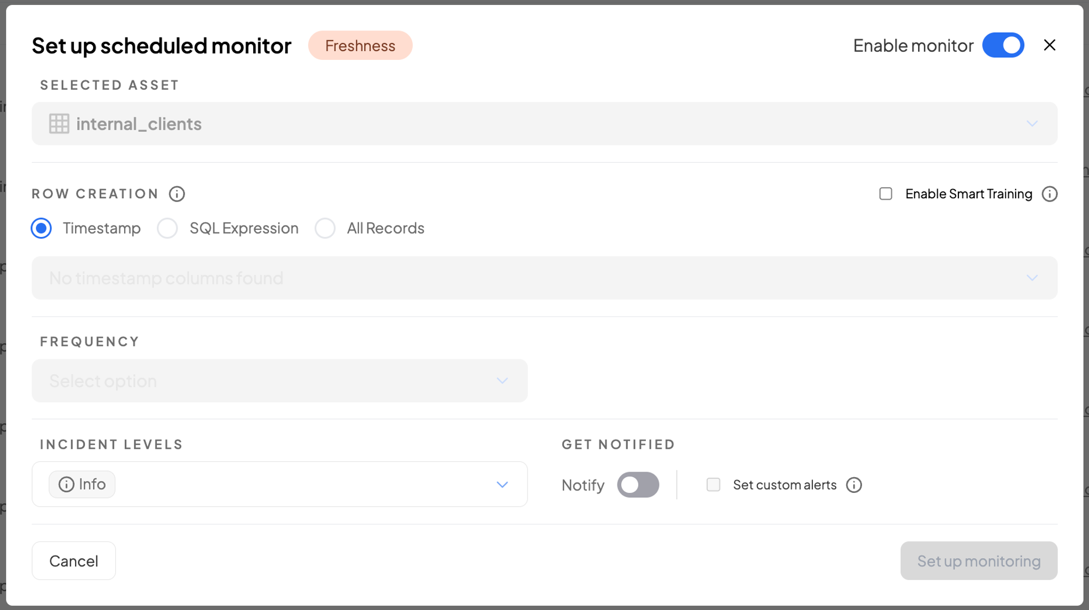Click the Enable Smart Training info icon

coord(1049,194)
